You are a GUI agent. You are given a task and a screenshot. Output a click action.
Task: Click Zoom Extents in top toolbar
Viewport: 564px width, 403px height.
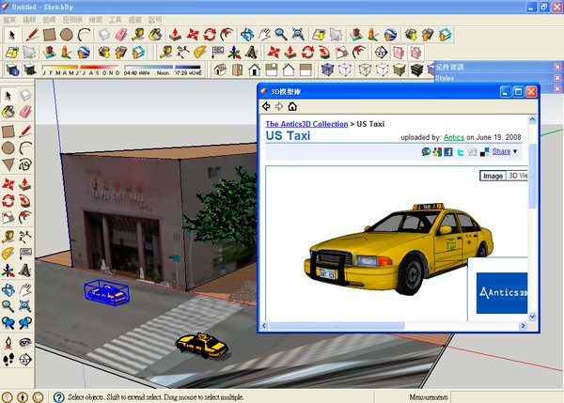298,35
